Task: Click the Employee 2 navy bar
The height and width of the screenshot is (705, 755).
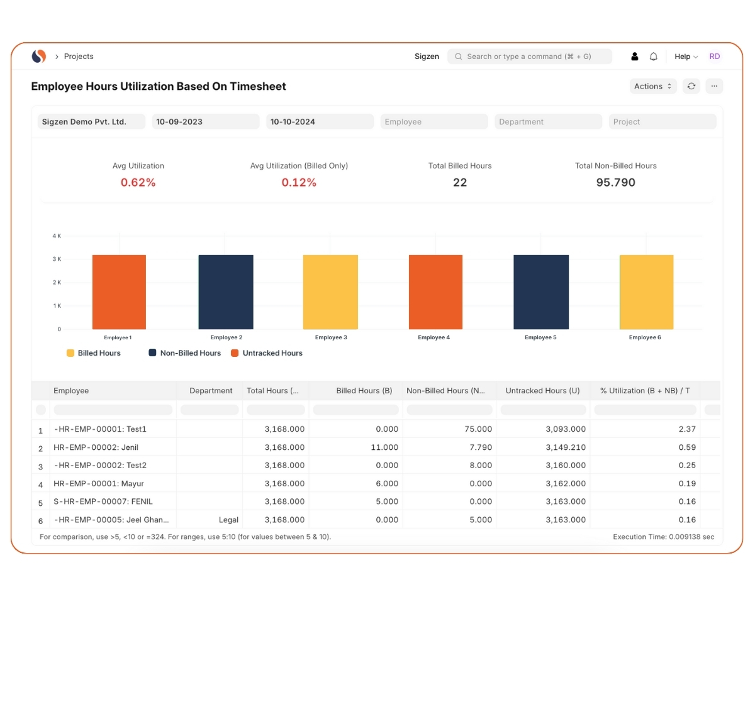Action: [226, 292]
